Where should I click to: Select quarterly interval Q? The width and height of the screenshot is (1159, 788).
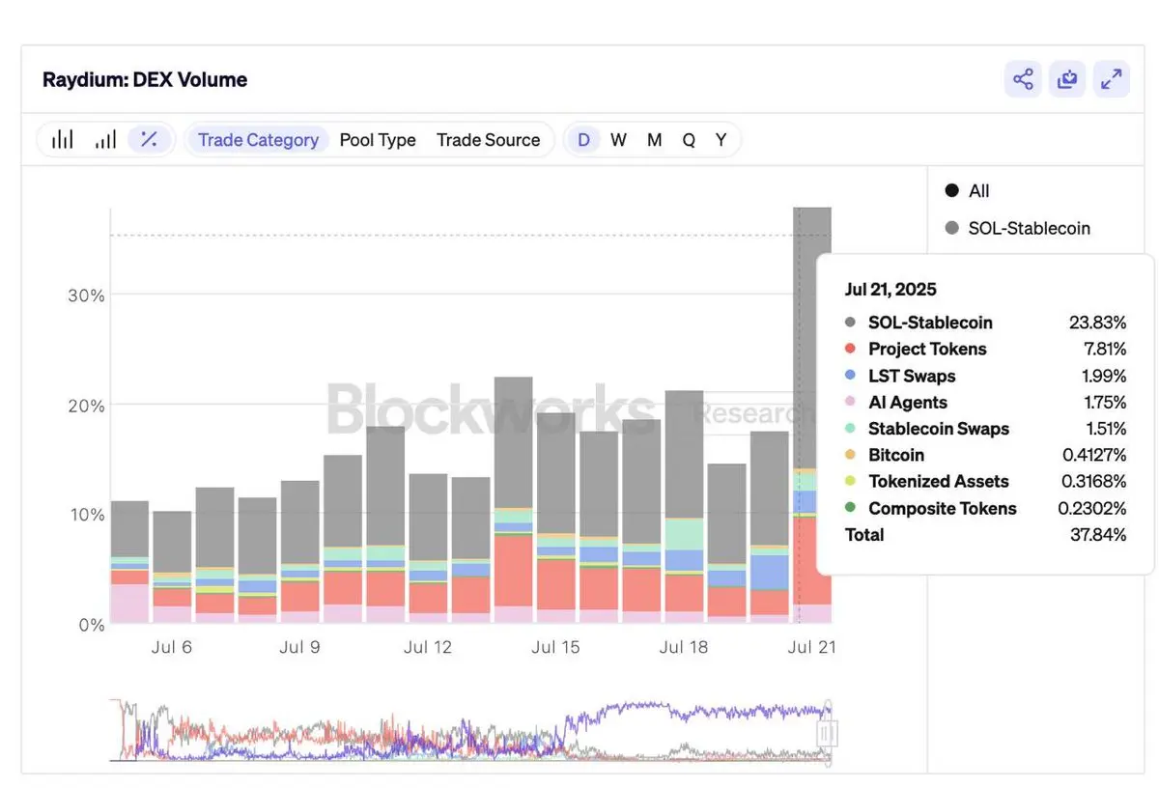[689, 140]
